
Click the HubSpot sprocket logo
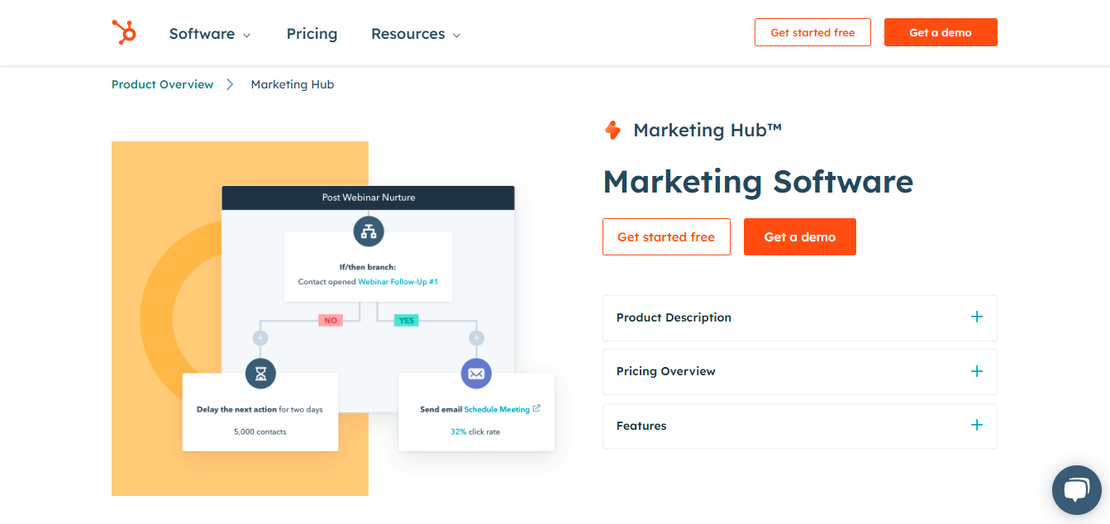(124, 32)
